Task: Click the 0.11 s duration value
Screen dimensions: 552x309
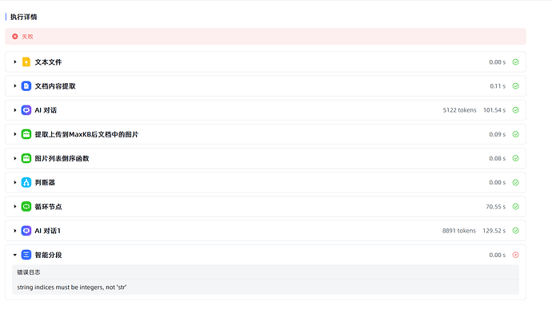Action: (x=498, y=86)
